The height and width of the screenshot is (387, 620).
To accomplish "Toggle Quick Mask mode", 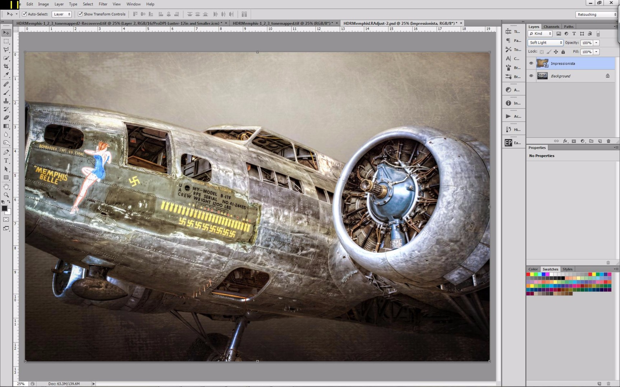I will [6, 219].
